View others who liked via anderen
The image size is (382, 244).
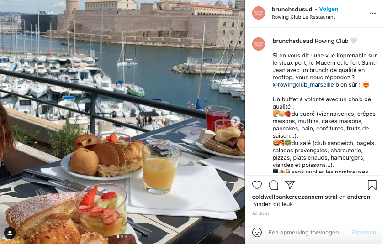coord(359,197)
